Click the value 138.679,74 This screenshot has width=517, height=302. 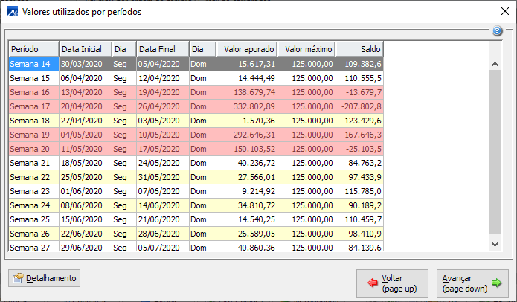click(254, 93)
